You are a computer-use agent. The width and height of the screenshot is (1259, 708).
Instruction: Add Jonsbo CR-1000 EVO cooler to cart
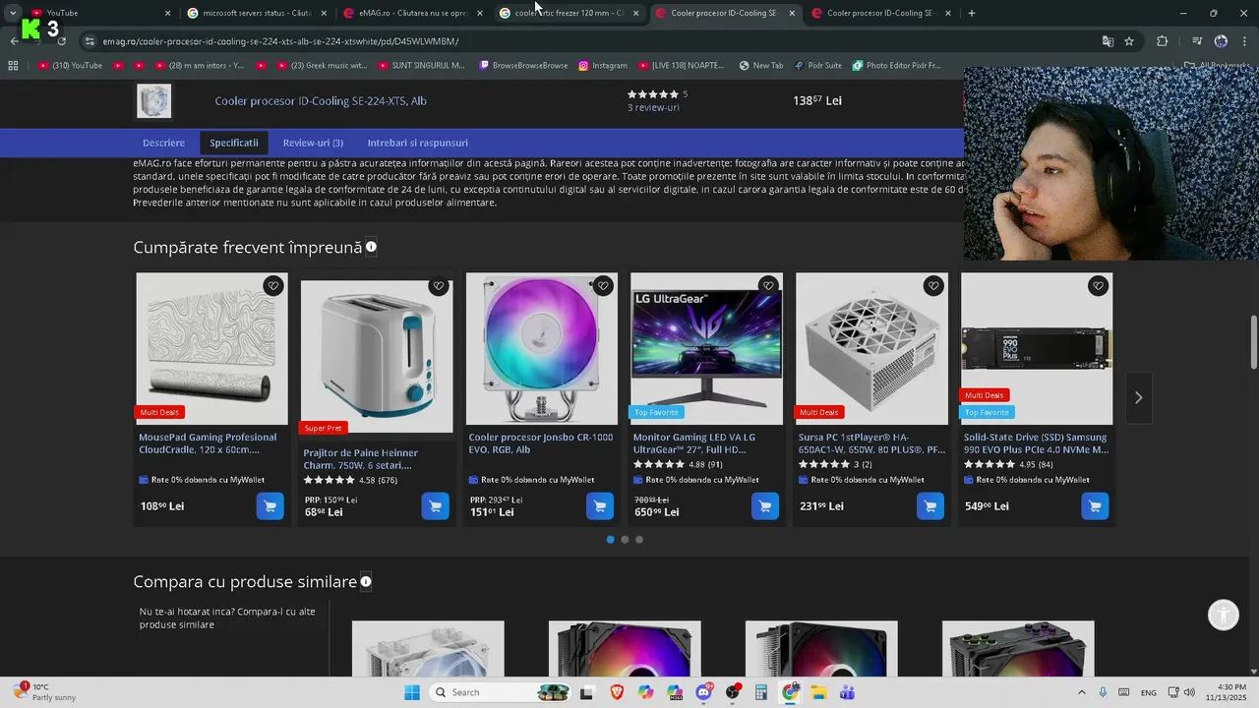click(600, 505)
